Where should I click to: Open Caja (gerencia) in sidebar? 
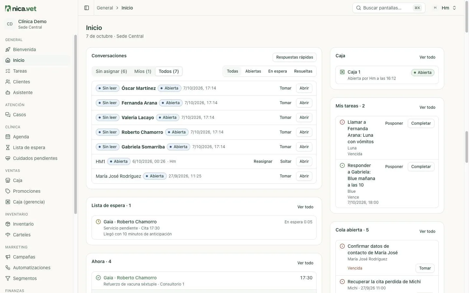point(37,202)
